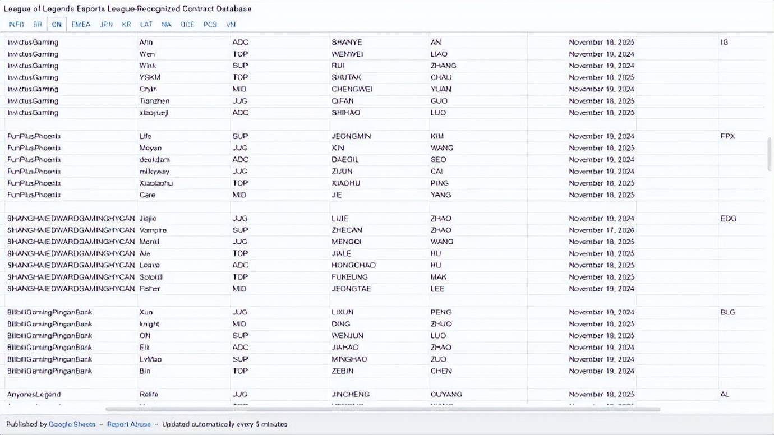Select the deokdam player cell
The width and height of the screenshot is (774, 435).
point(184,160)
